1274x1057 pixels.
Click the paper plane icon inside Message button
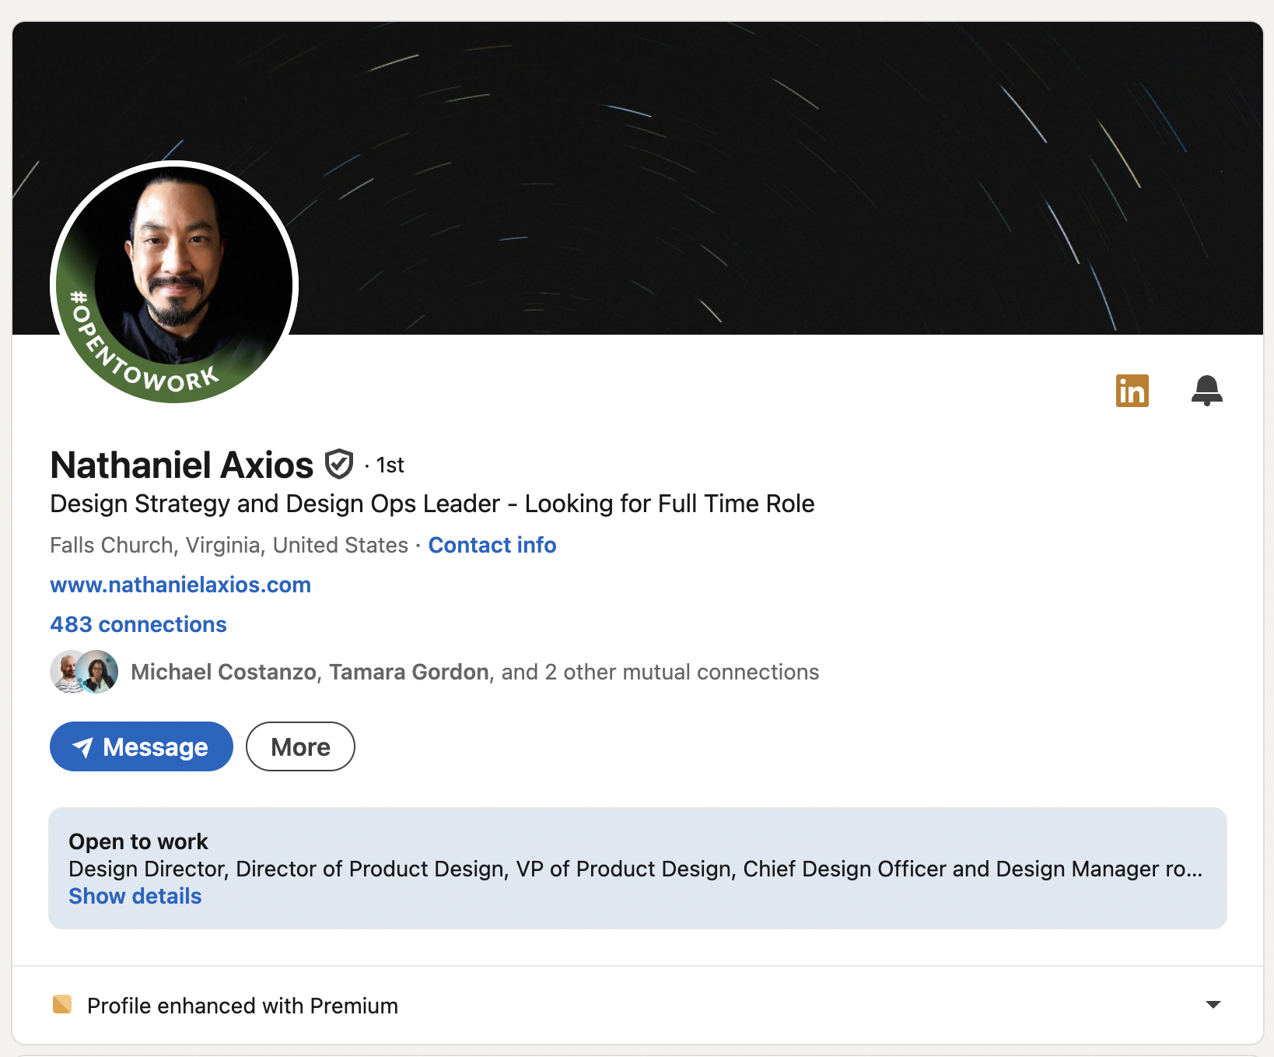84,746
